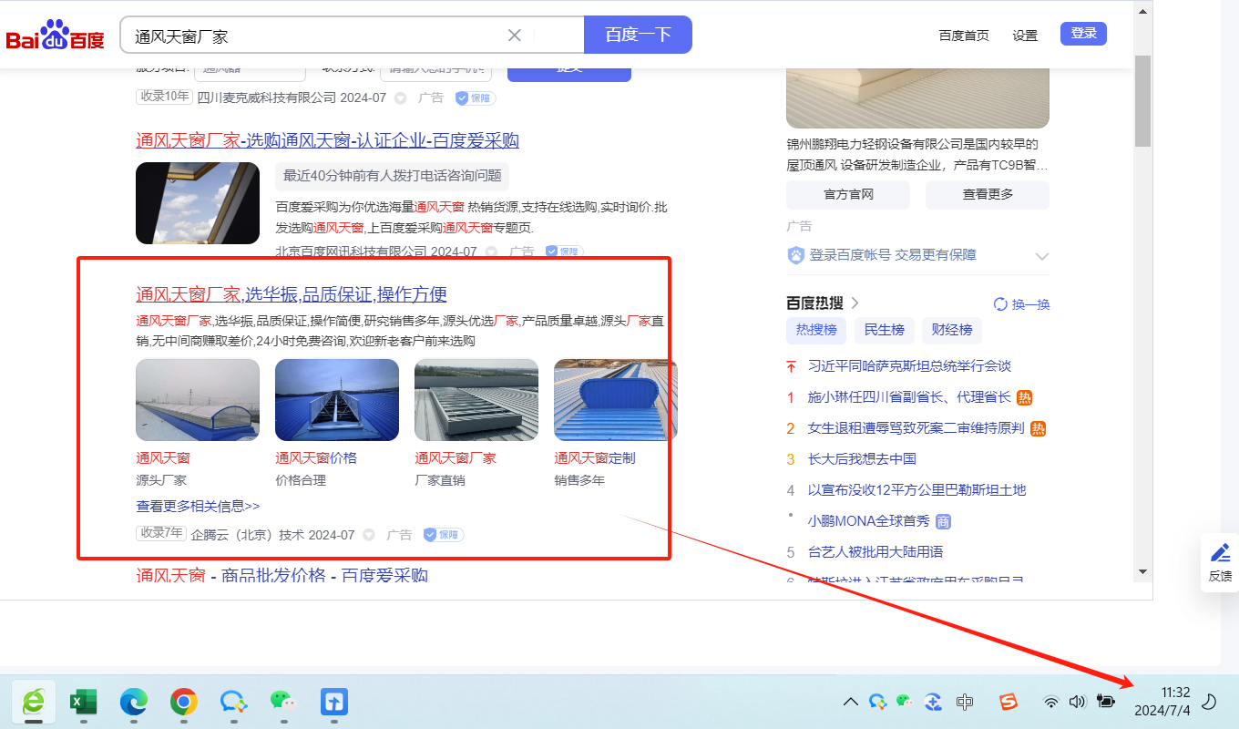This screenshot has height=729, width=1239.
Task: Open the skylight thumbnail of 百度爱采购 result
Action: [198, 203]
